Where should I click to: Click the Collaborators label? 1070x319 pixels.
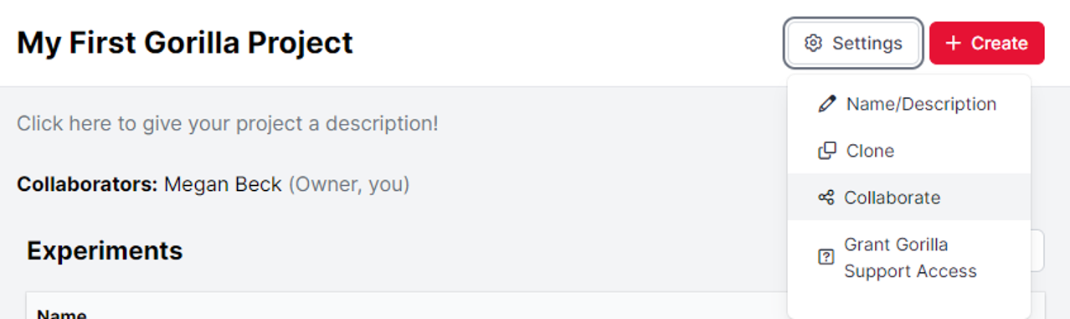click(87, 184)
